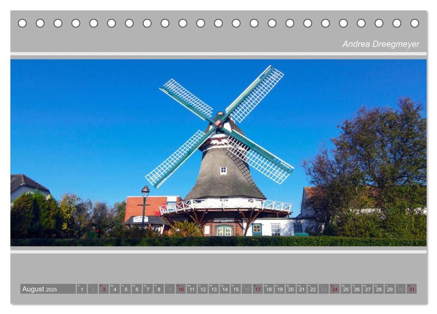The image size is (437, 314).
Task: Select the last day 31 in red
Action: pyautogui.click(x=412, y=289)
